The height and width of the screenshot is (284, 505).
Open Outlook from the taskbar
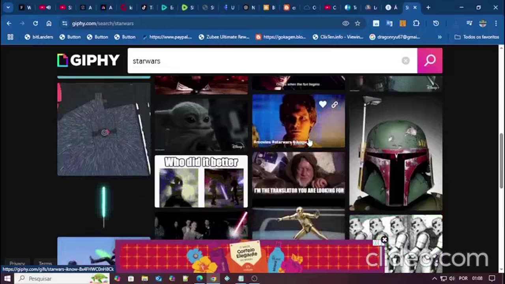(158, 278)
